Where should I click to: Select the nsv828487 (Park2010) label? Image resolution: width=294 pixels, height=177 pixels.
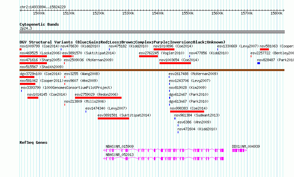[x=276, y=60]
